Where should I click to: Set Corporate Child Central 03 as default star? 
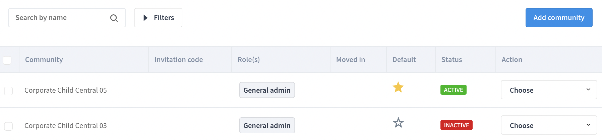click(x=398, y=123)
